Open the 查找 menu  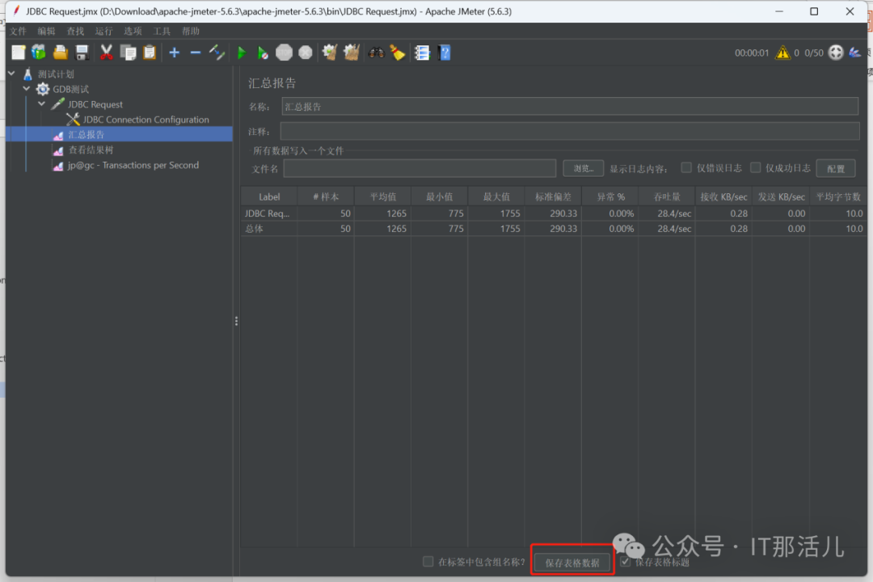click(76, 32)
